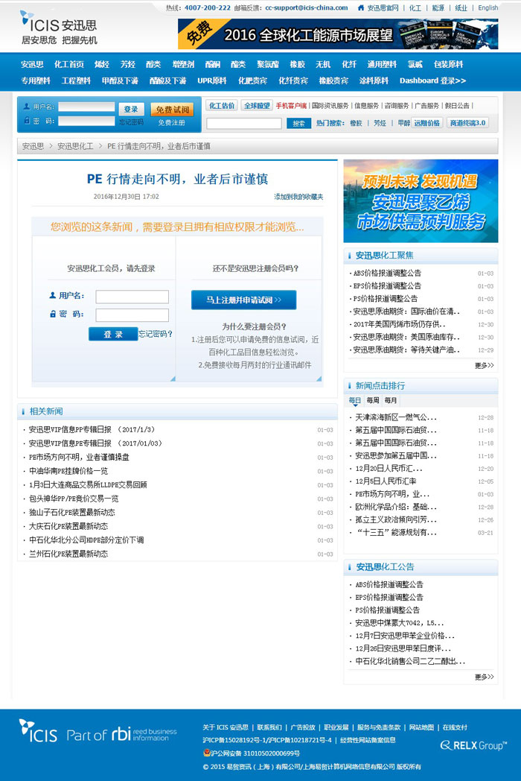
Task: Select the 每月 ranking tab
Action: click(x=391, y=400)
